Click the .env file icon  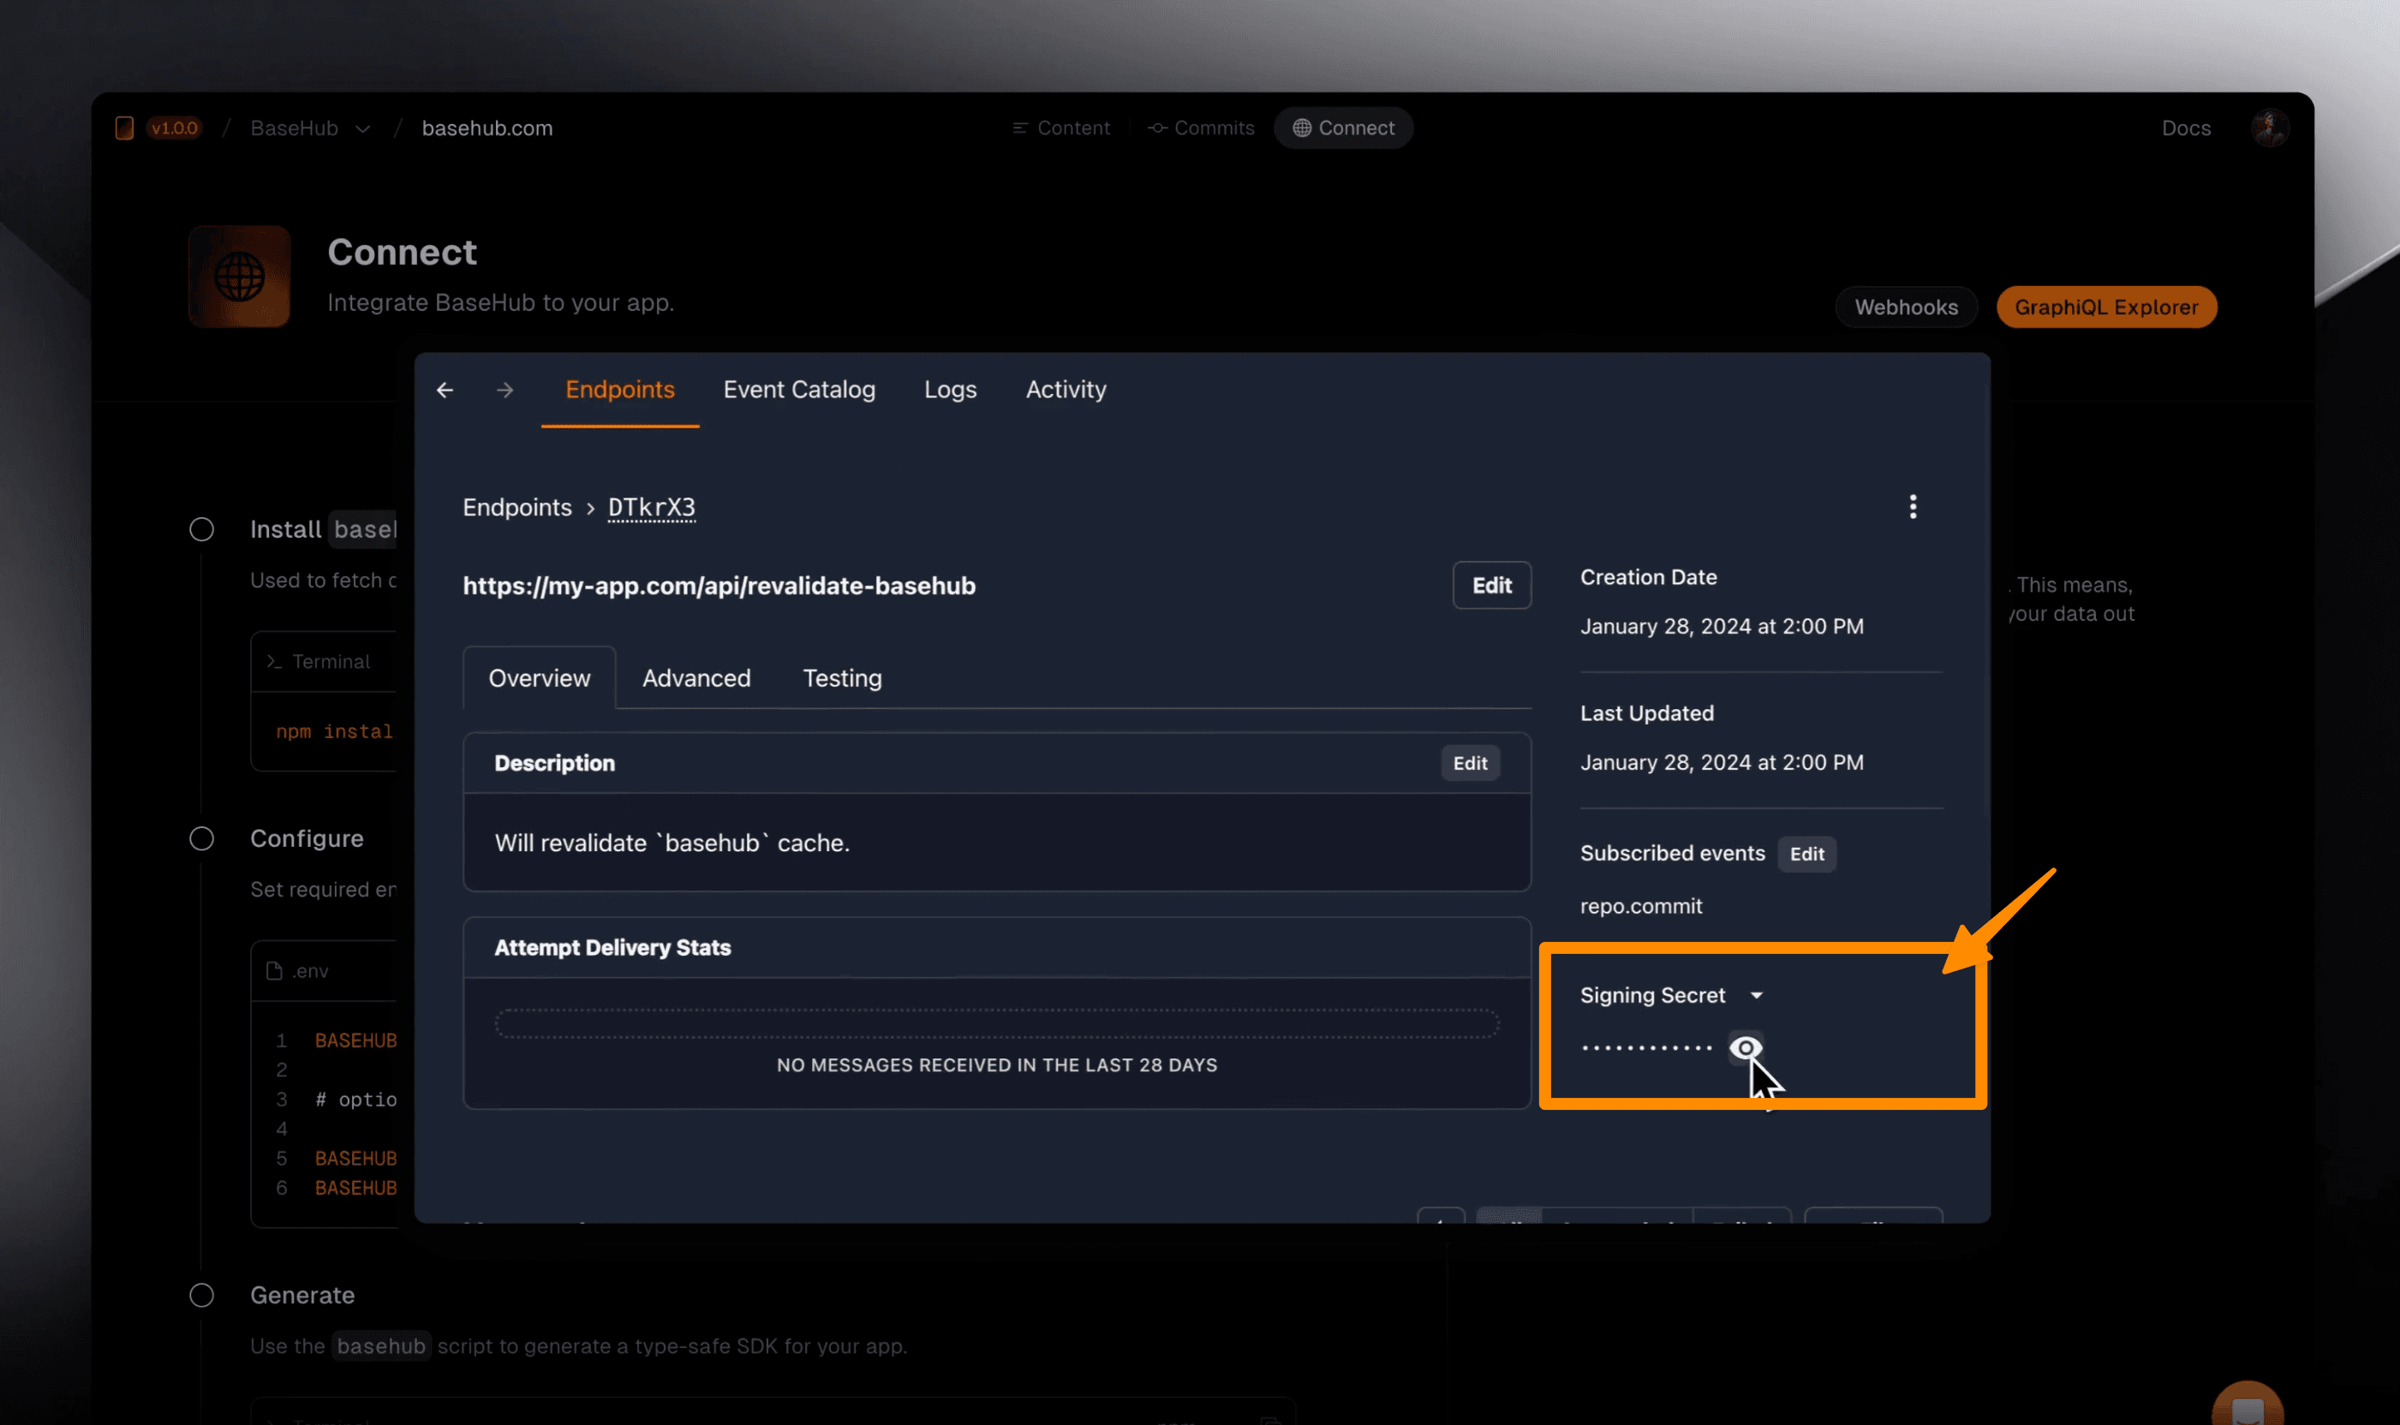(x=274, y=971)
